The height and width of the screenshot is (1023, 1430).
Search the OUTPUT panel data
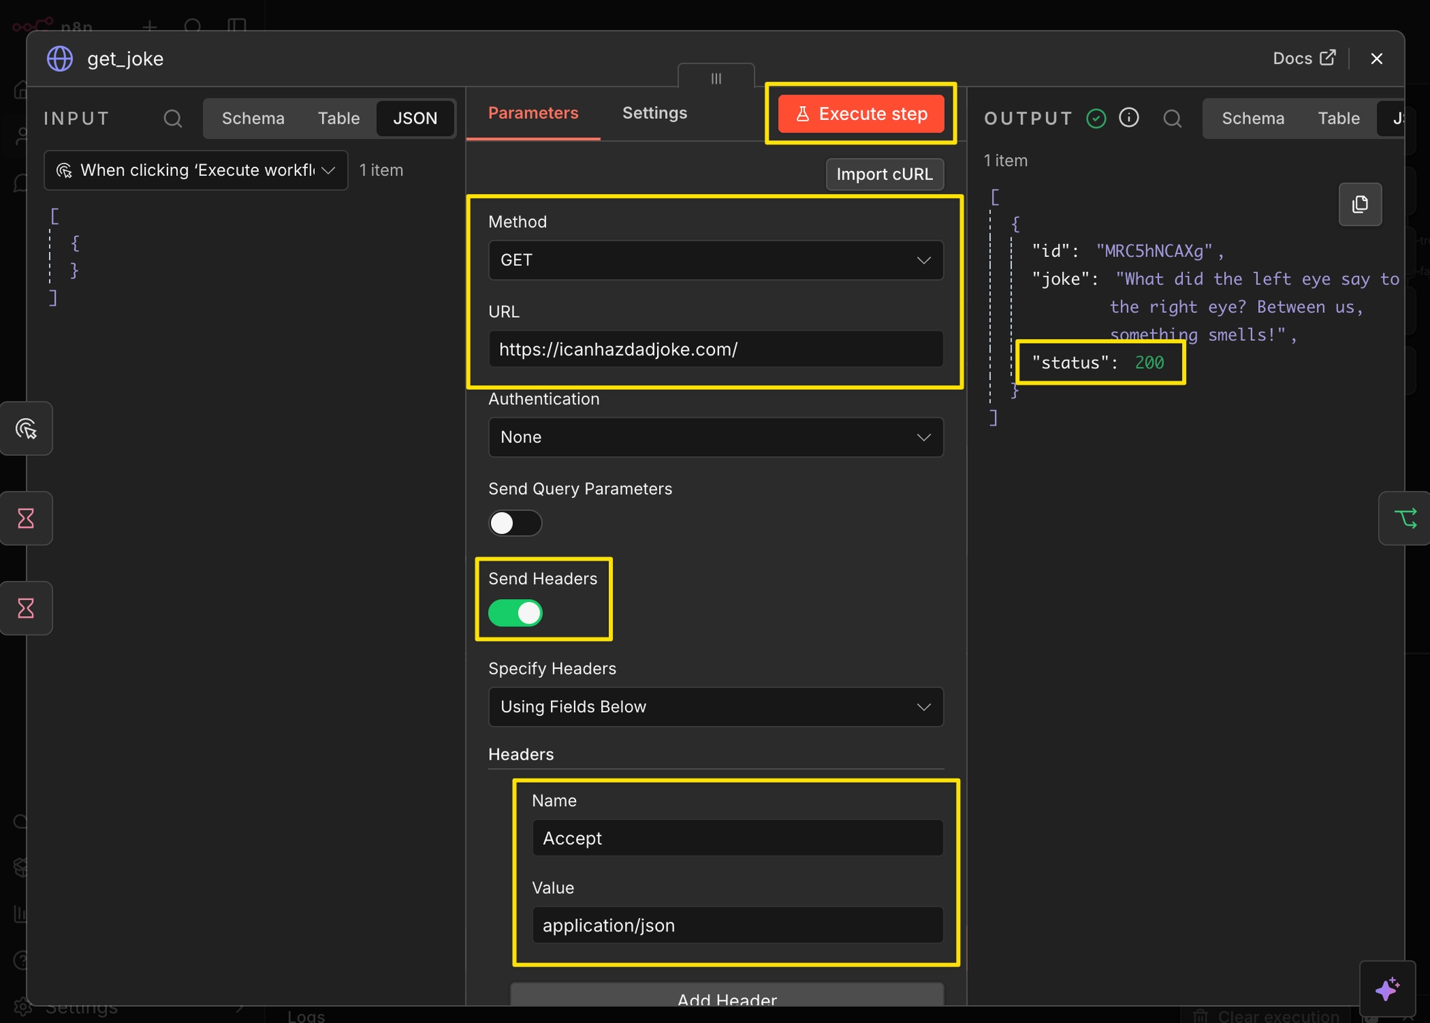1172,118
